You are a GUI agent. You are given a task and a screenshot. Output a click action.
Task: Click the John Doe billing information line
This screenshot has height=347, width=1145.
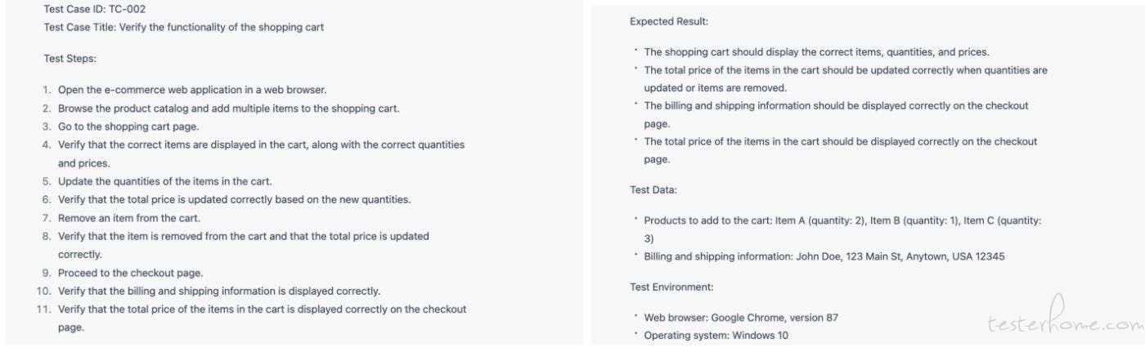point(818,256)
